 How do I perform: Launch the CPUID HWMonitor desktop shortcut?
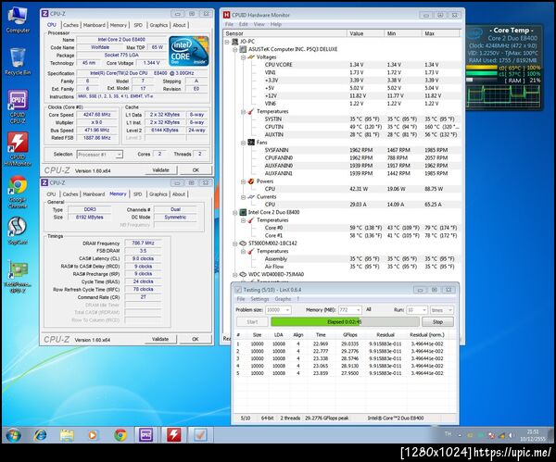tap(18, 149)
